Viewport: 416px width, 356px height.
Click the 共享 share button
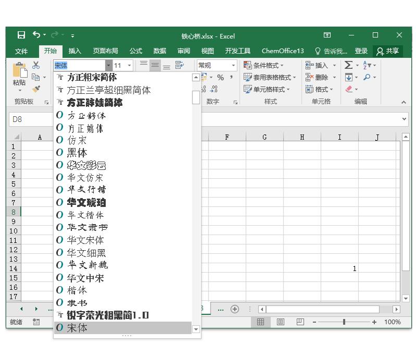tap(388, 51)
